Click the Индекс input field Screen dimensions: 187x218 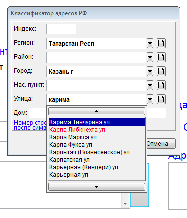pyautogui.click(x=61, y=29)
